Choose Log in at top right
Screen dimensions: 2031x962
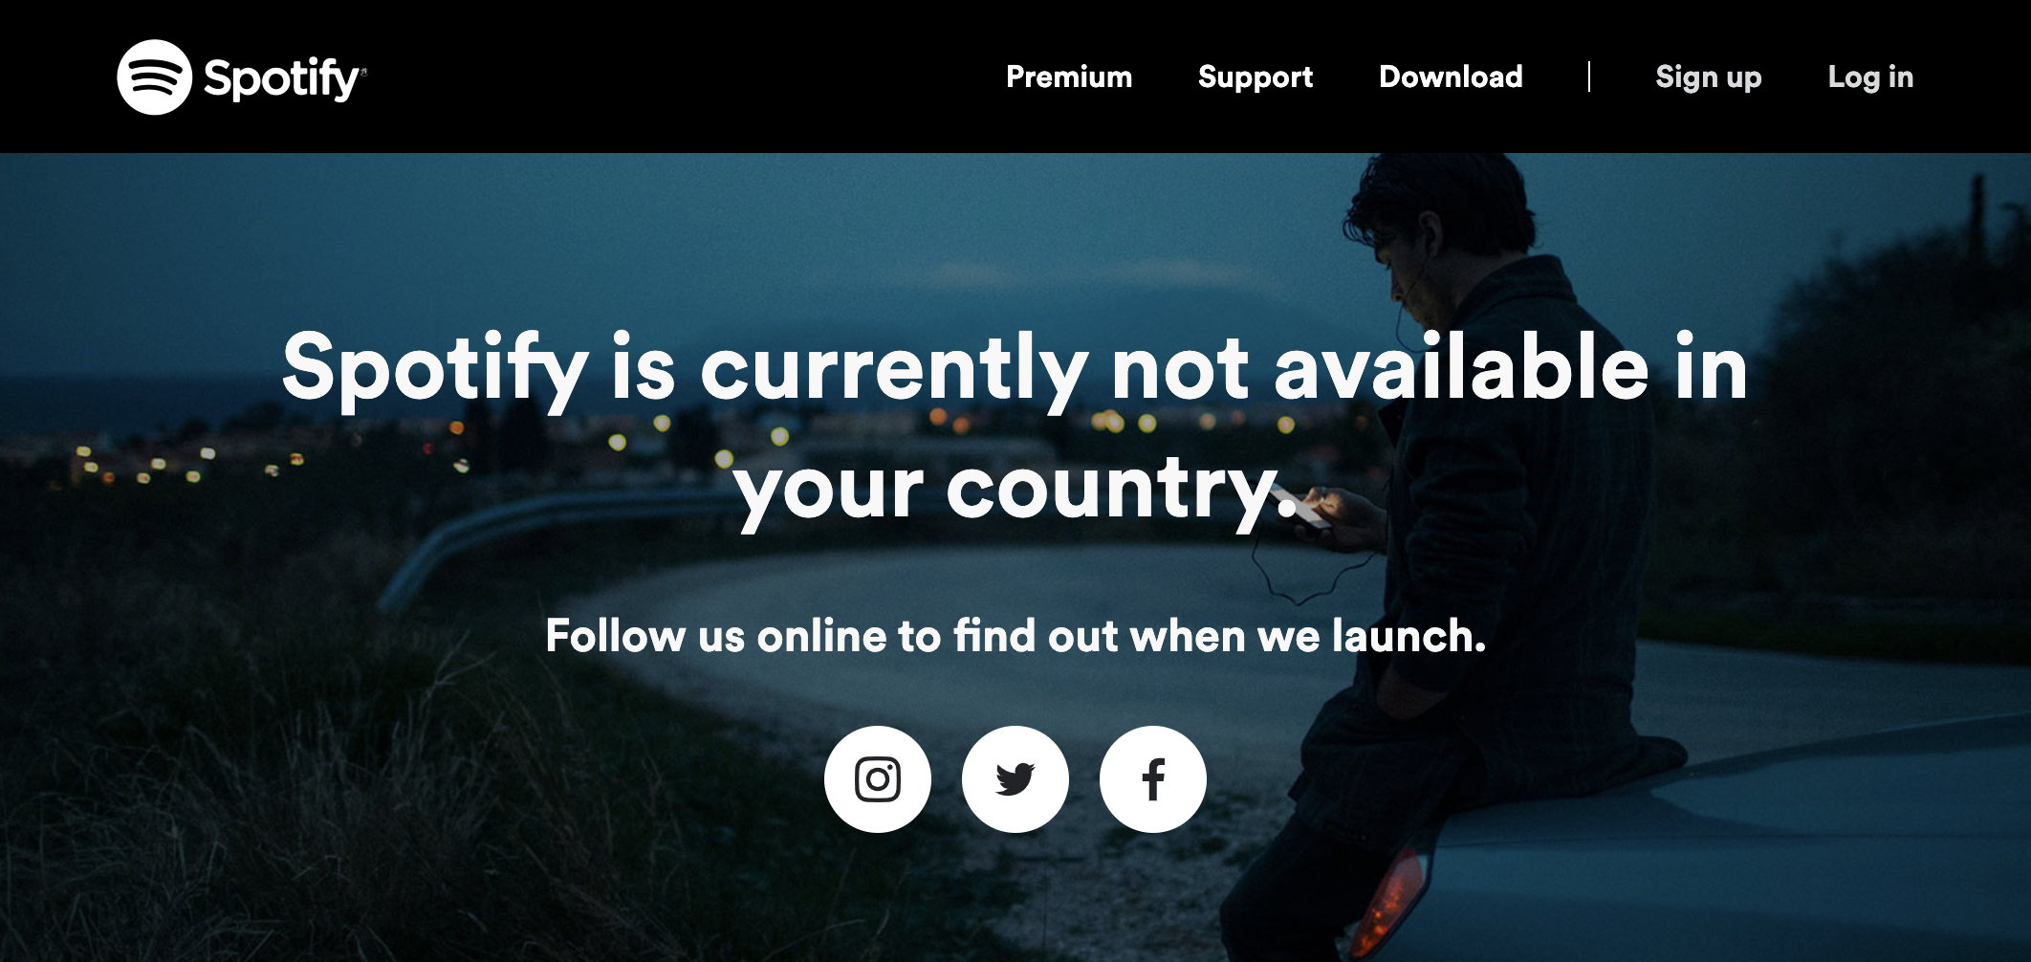[x=1870, y=77]
